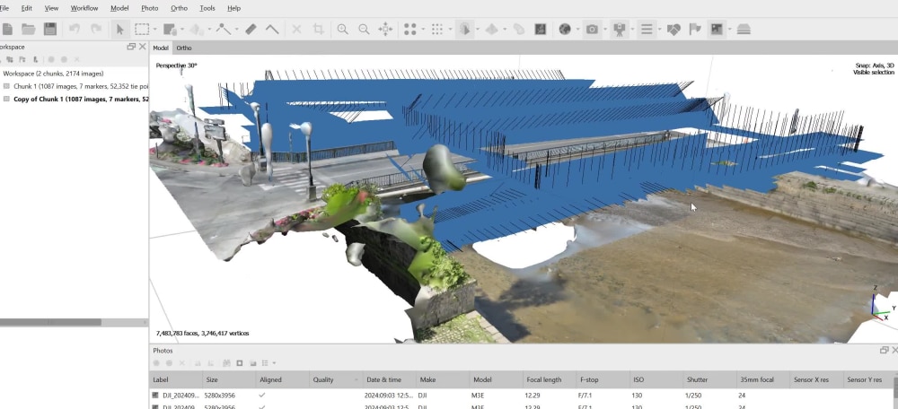
Task: Toggle the Show Markers flag icon
Action: (695, 30)
